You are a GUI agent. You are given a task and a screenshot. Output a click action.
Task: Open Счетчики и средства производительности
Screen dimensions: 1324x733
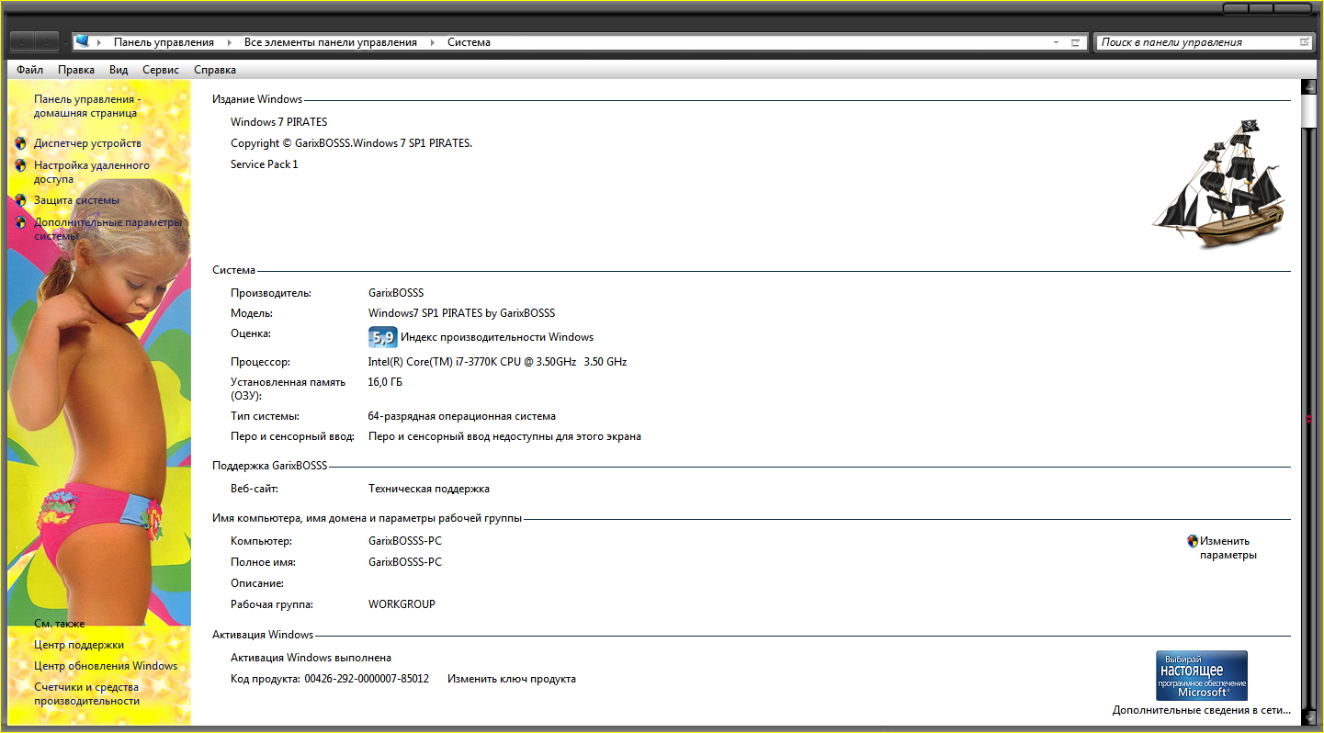[87, 694]
